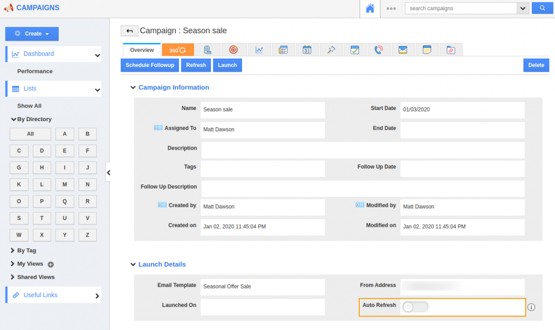Viewport: 555px width, 330px height.
Task: Collapse the Campaign Information section
Action: point(133,87)
